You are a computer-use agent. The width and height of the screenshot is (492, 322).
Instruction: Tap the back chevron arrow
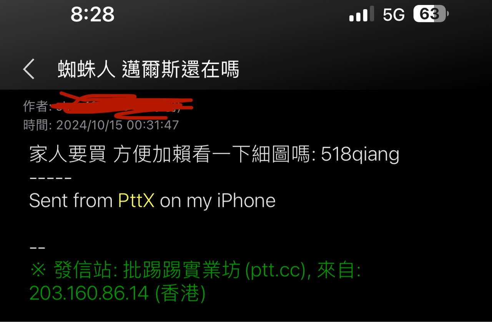coord(29,69)
